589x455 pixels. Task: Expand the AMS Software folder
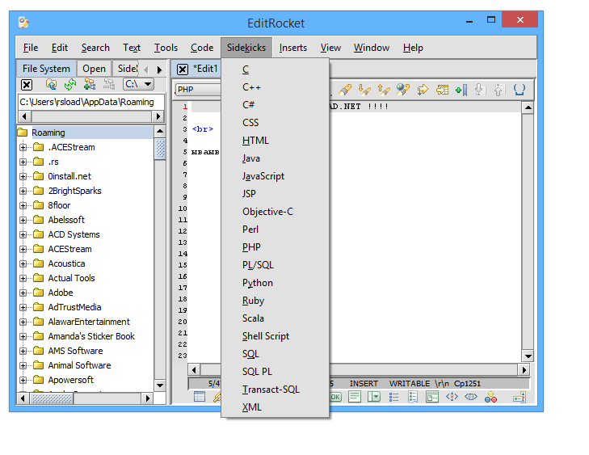tap(23, 352)
